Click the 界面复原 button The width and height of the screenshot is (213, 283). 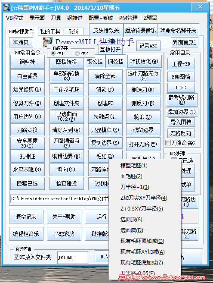pyautogui.click(x=184, y=42)
